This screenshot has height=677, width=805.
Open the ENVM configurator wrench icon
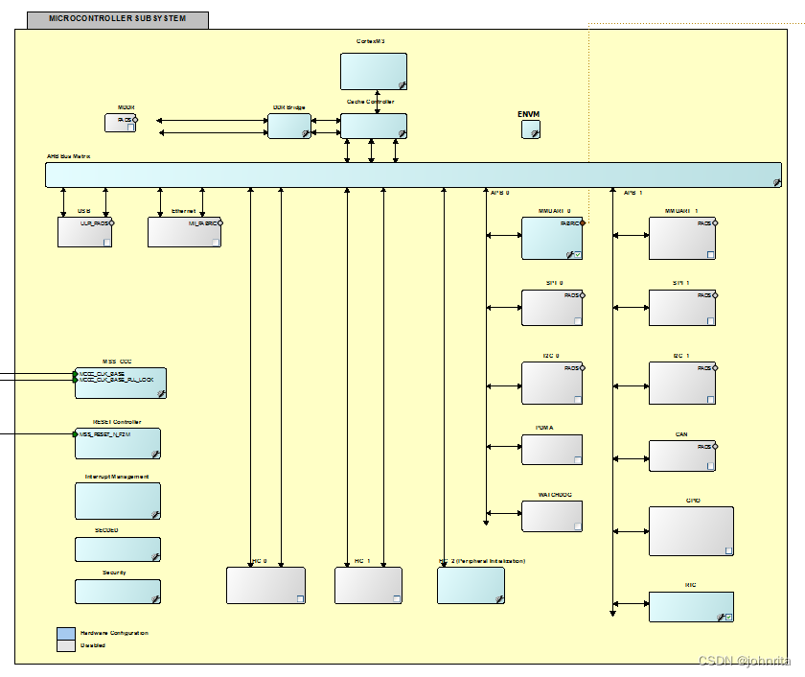point(534,132)
